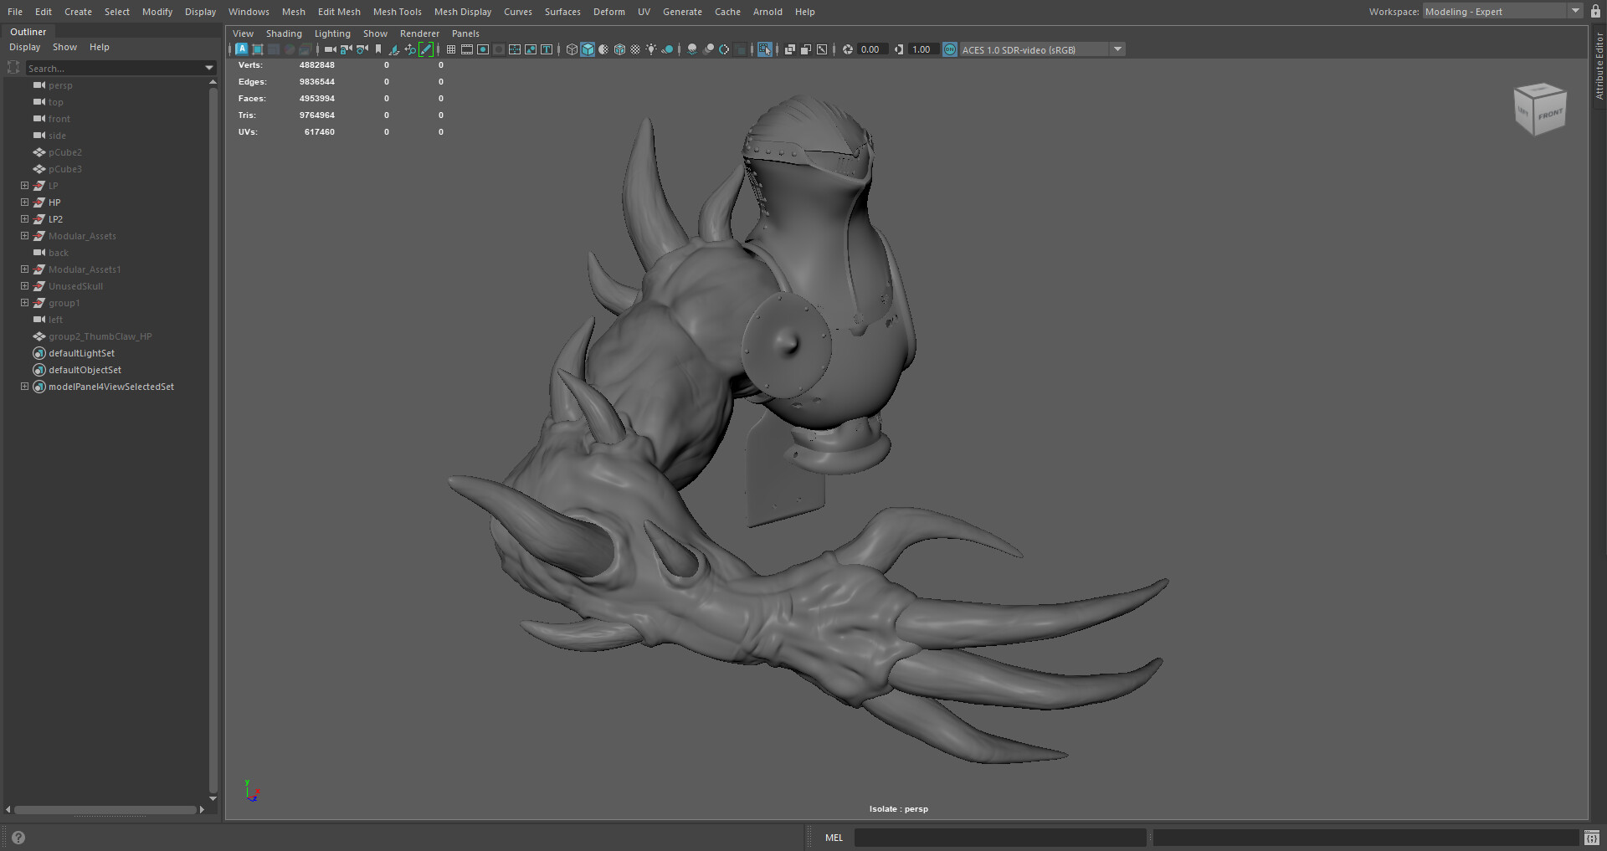Expand the HP group node
This screenshot has height=851, width=1607.
coord(24,202)
